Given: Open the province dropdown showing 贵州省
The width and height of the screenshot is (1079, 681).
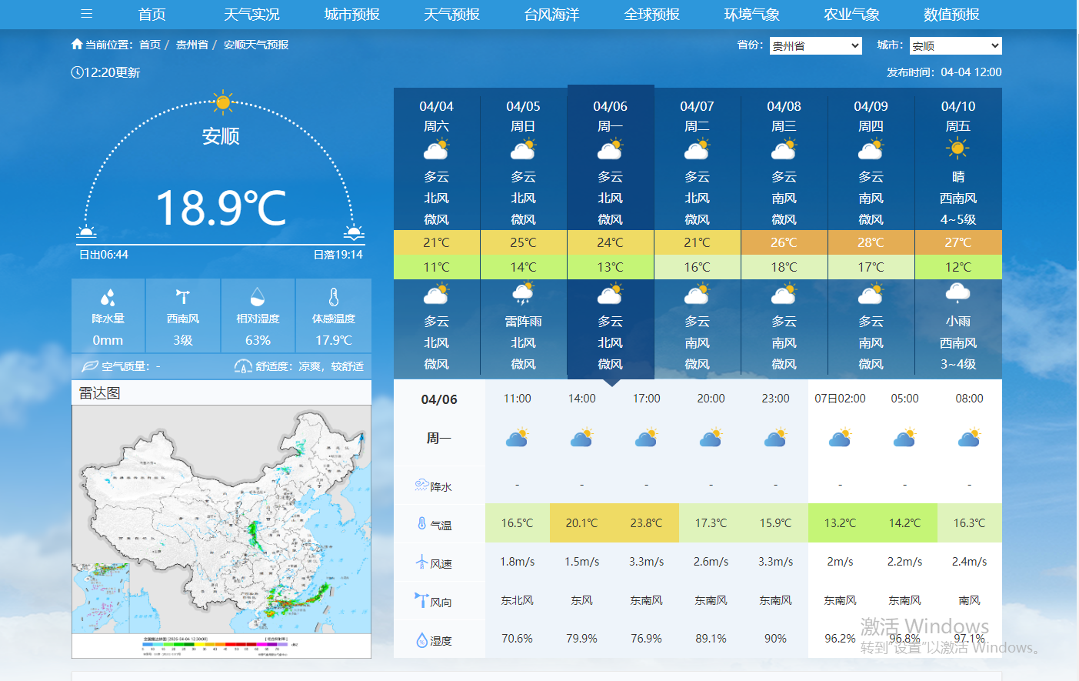Looking at the screenshot, I should (815, 46).
